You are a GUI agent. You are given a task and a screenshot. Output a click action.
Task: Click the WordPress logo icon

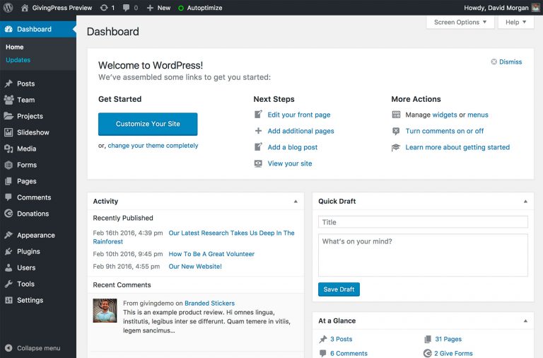point(8,8)
